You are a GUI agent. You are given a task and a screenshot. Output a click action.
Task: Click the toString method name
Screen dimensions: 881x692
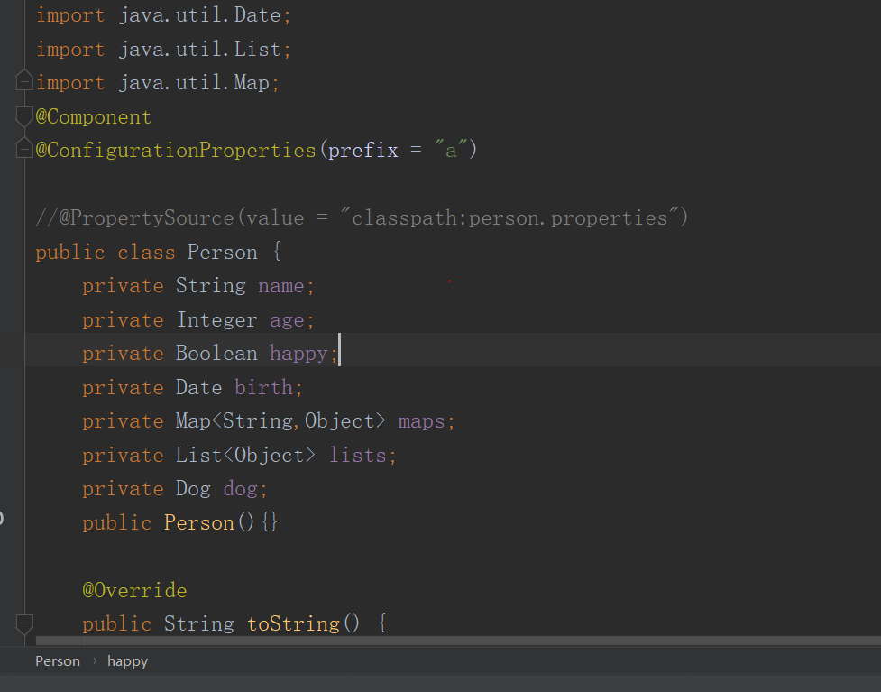click(293, 624)
